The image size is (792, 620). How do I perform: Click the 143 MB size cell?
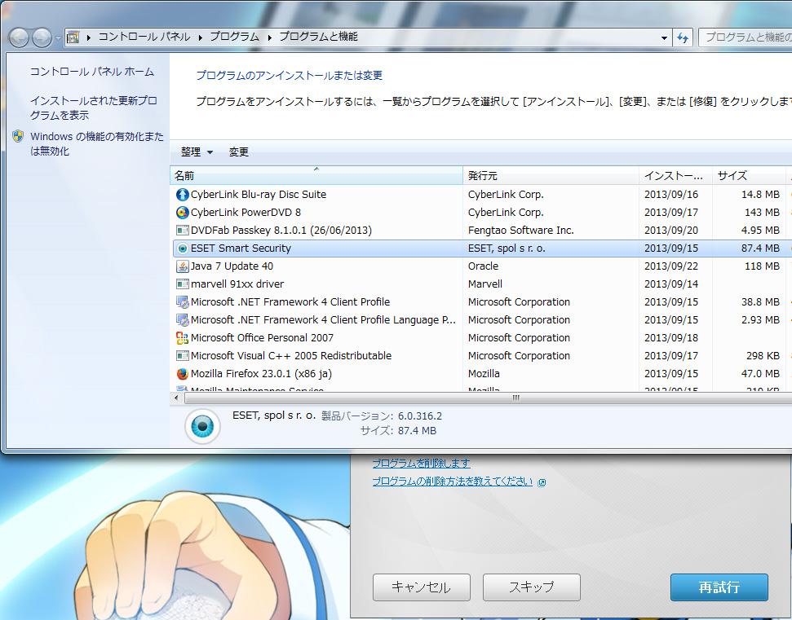[762, 213]
